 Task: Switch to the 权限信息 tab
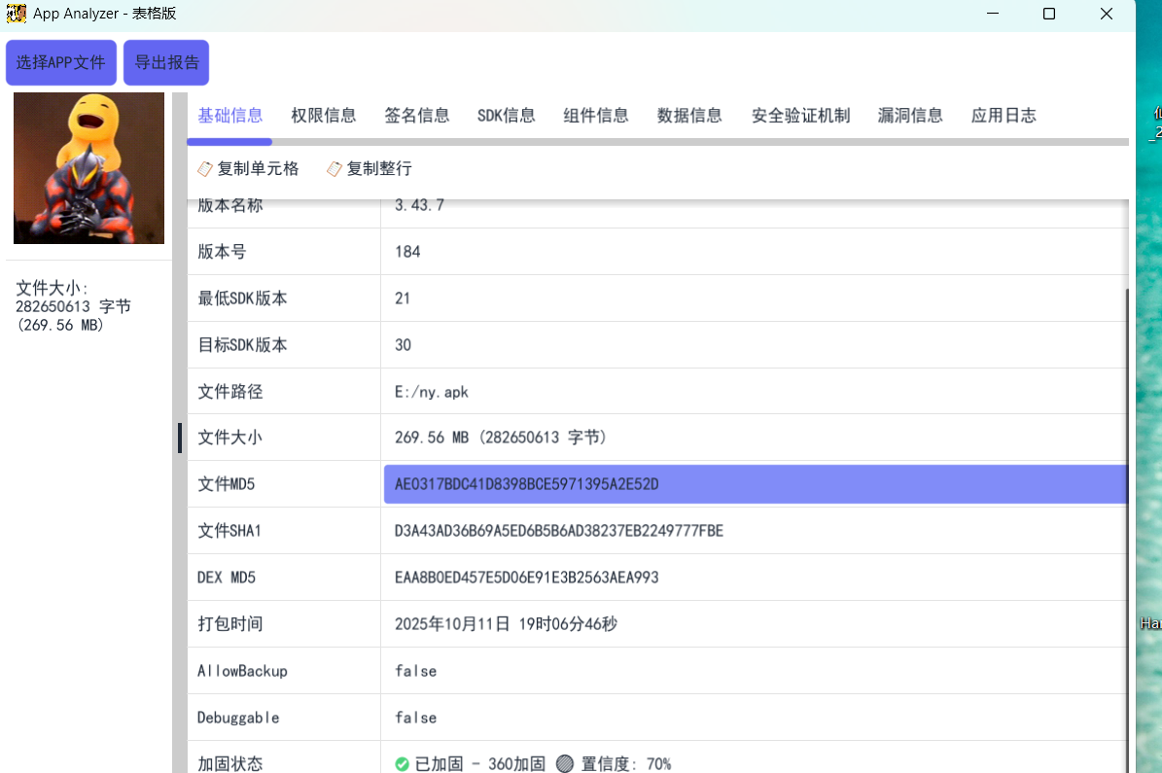coord(324,116)
